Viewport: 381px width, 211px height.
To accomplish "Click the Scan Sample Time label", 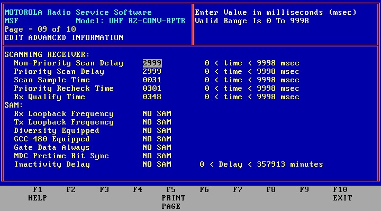I will [52, 80].
